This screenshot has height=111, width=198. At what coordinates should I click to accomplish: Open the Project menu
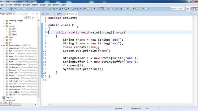pos(43,5)
